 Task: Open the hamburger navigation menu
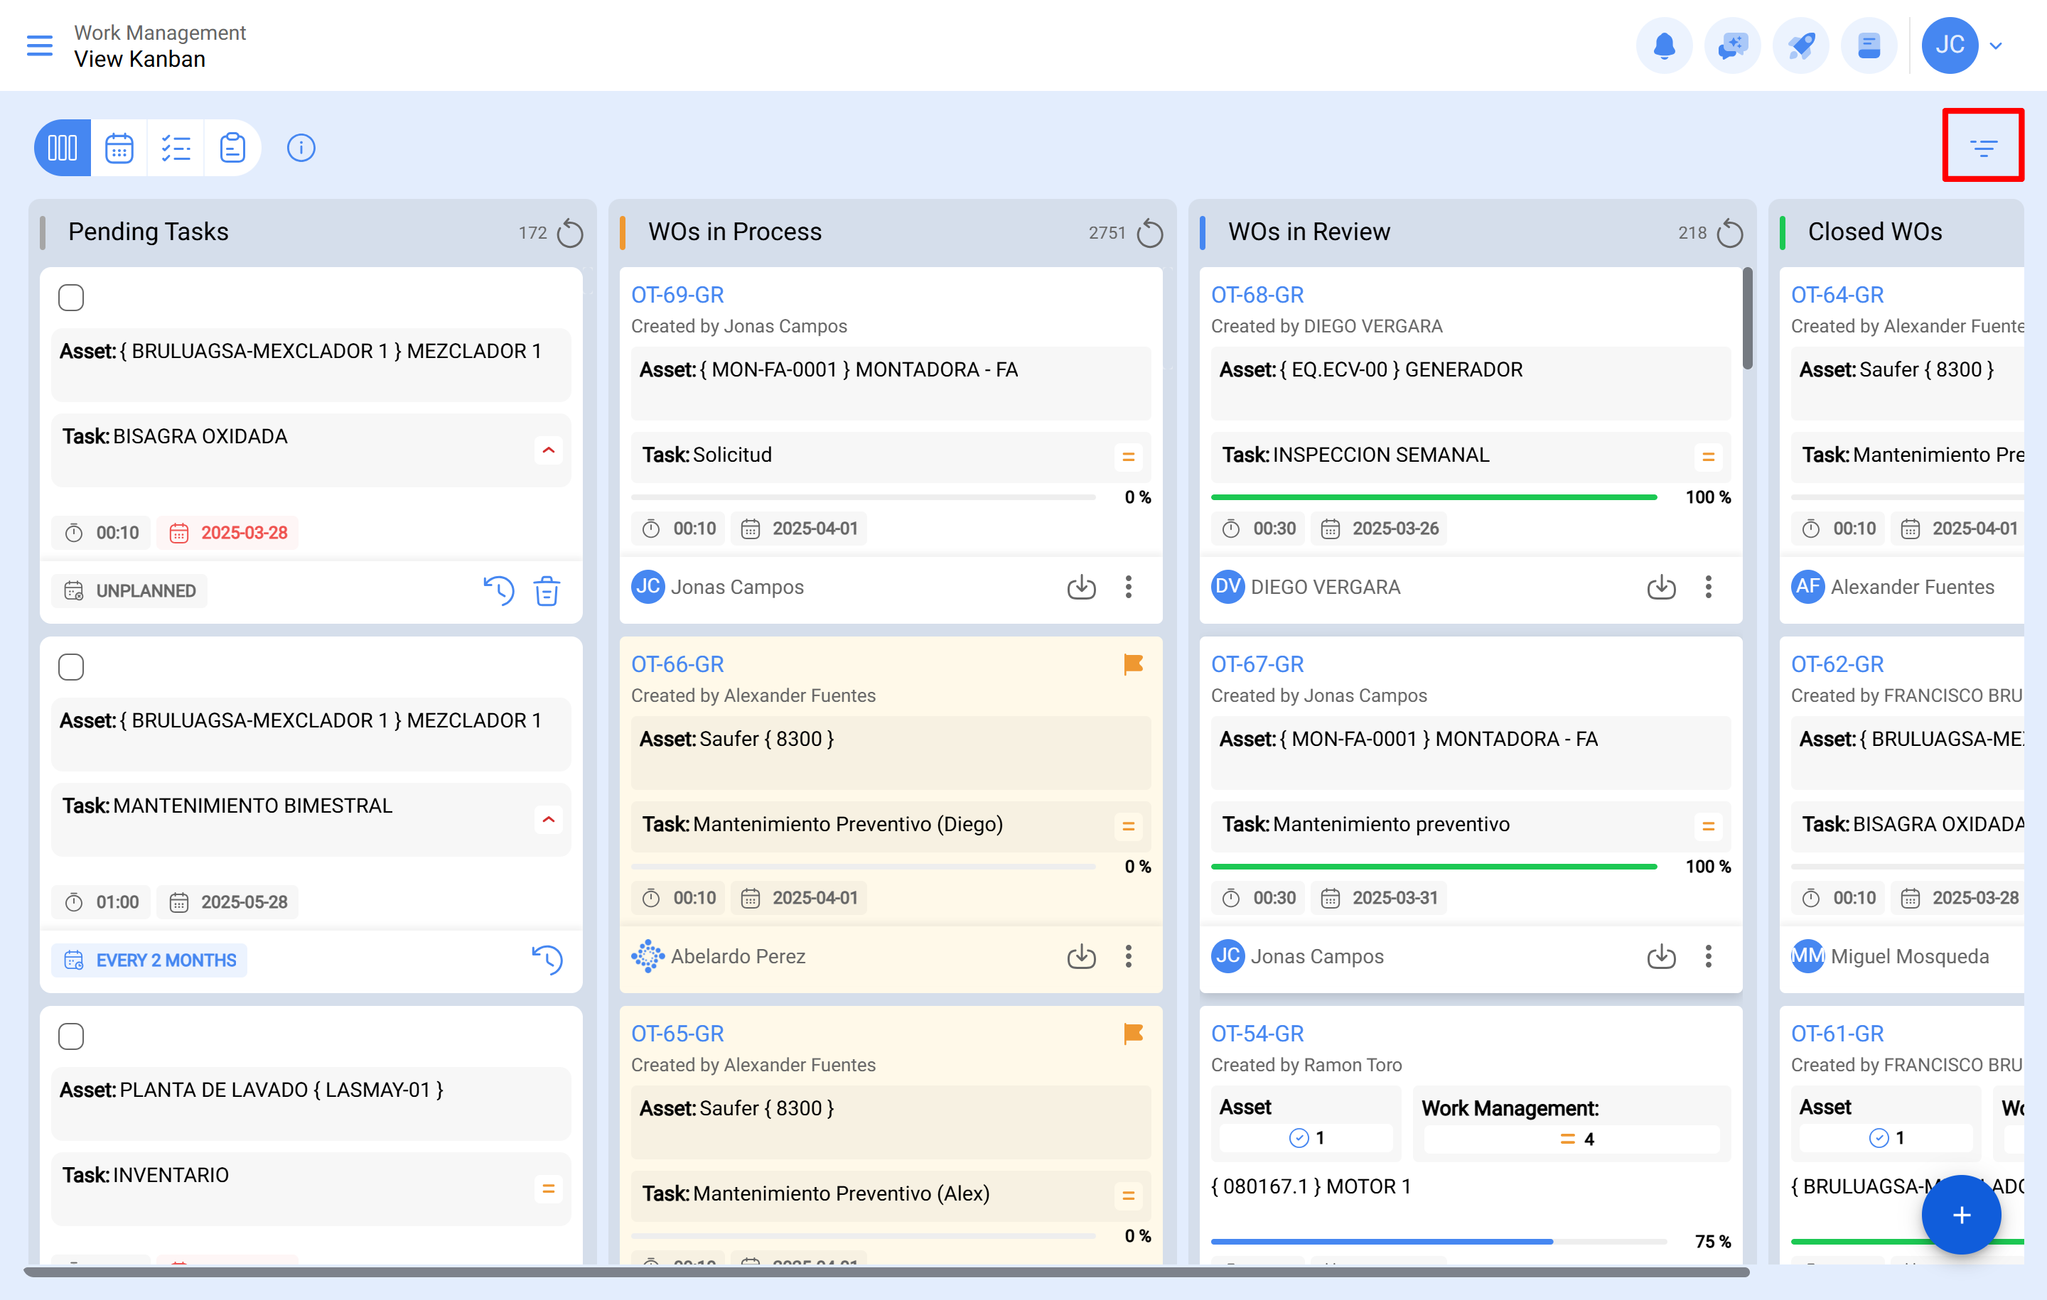(x=39, y=45)
